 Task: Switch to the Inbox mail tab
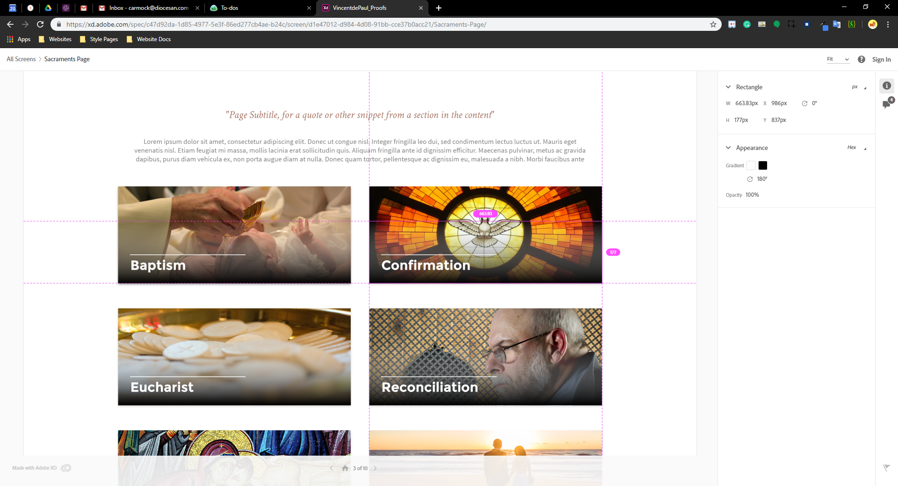pos(148,8)
